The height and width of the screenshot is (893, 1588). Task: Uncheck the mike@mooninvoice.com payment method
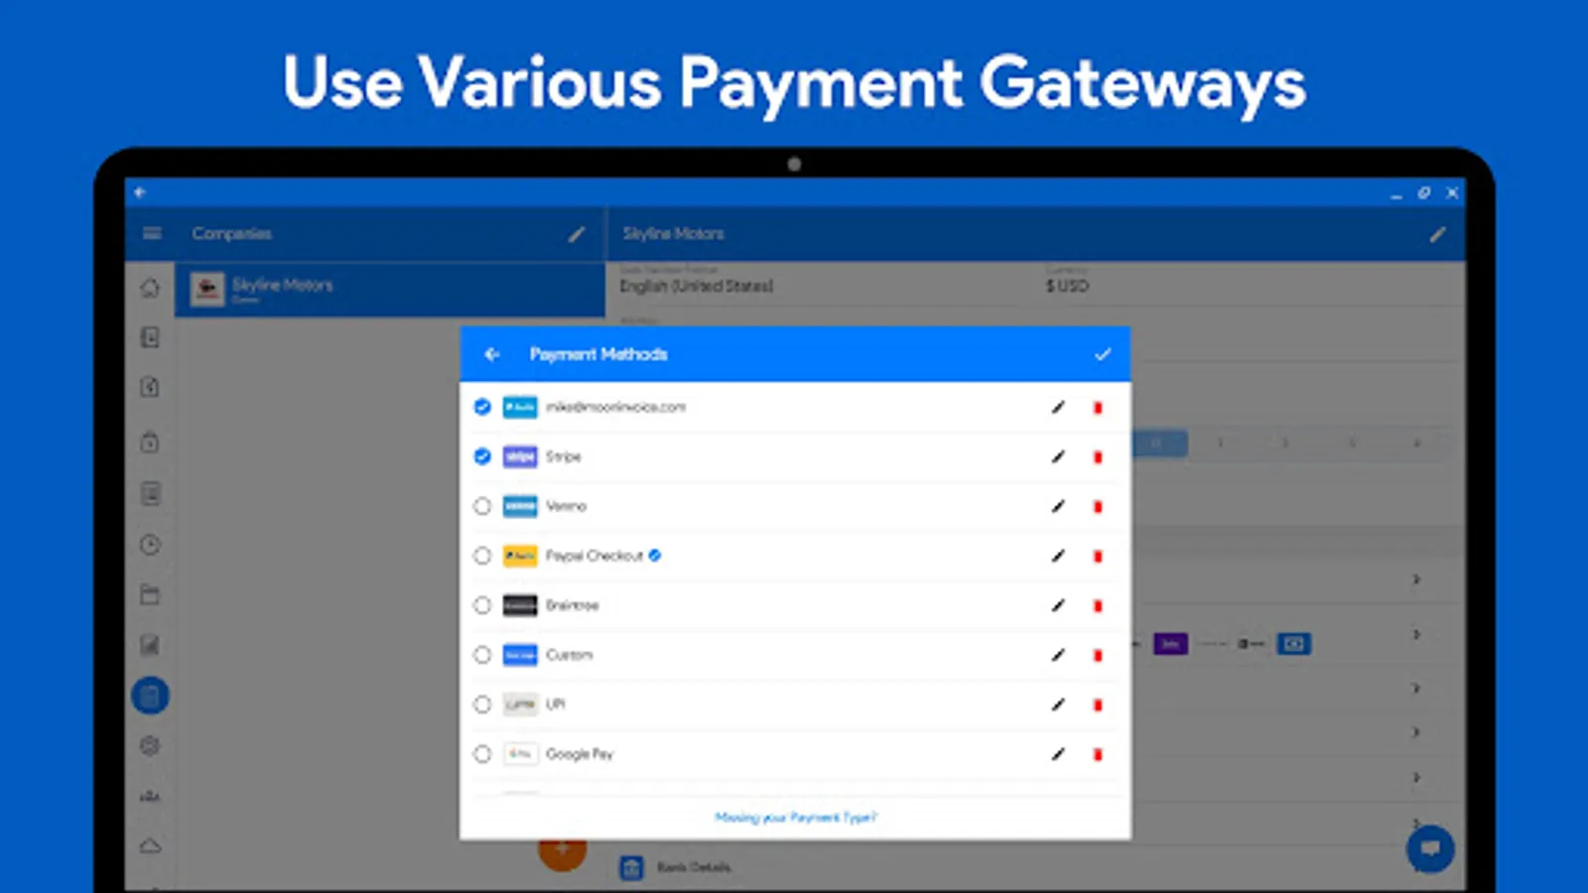[x=482, y=407]
